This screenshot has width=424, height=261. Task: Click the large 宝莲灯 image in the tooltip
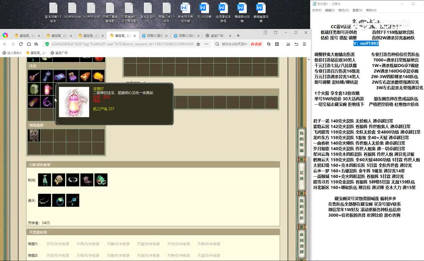pyautogui.click(x=74, y=102)
